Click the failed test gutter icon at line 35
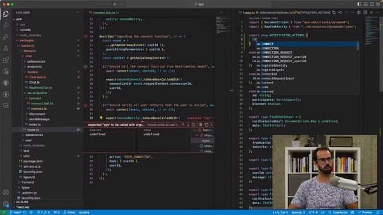 86,105
